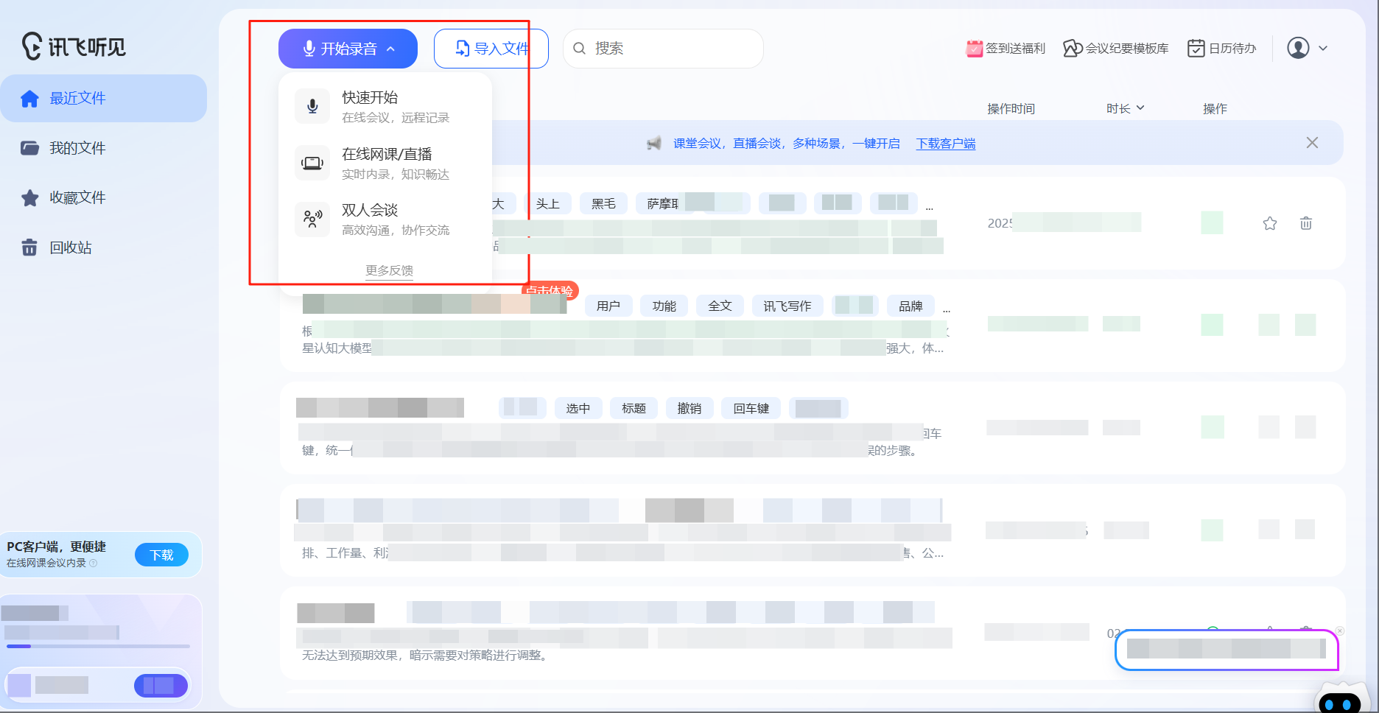Open 会议纪要模板库 template library
The width and height of the screenshot is (1379, 713).
click(x=1116, y=48)
